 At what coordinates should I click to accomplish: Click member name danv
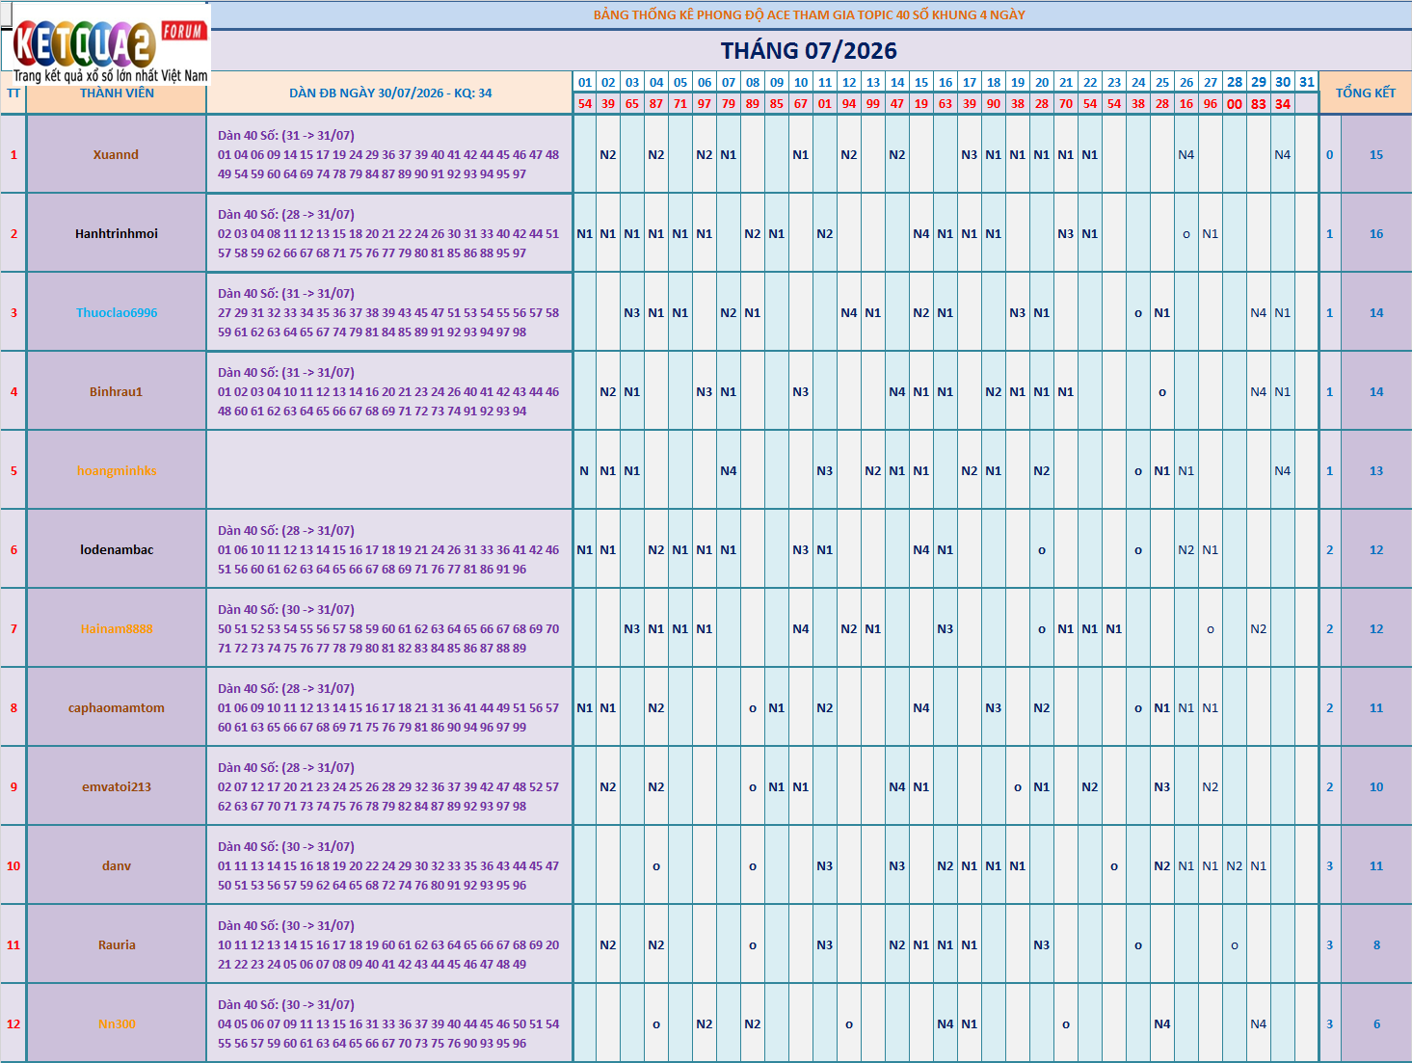pos(117,865)
